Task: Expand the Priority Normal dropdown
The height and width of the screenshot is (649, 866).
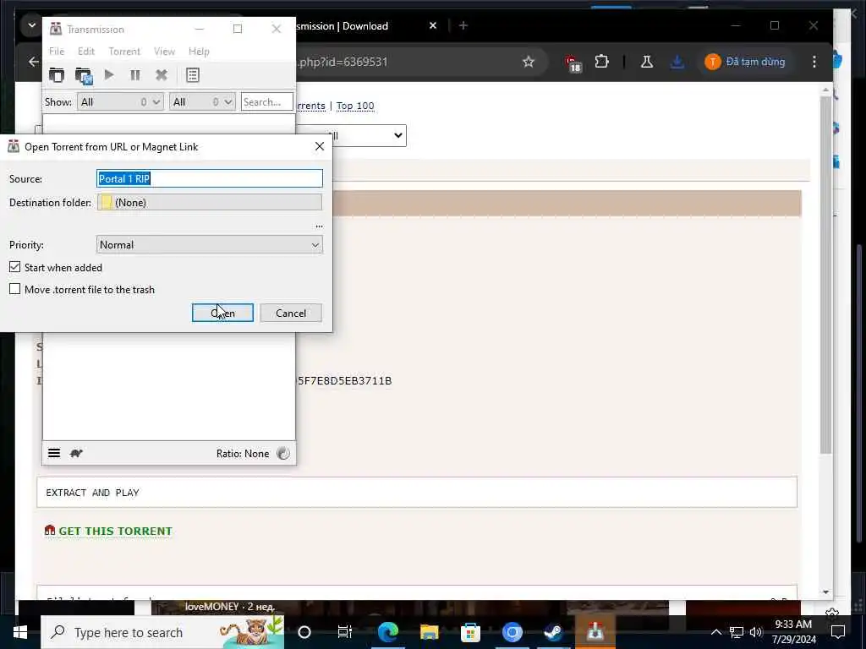Action: [x=210, y=245]
